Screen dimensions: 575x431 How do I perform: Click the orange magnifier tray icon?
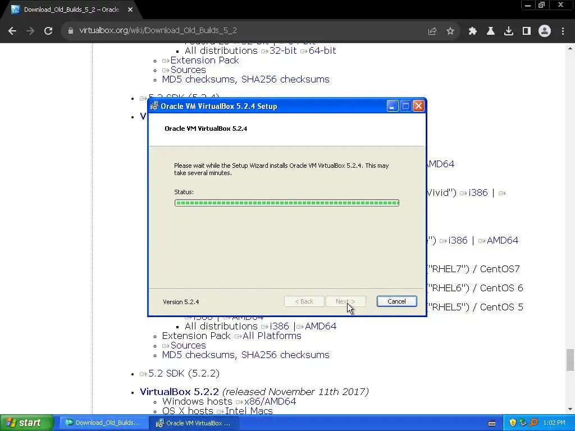click(533, 423)
